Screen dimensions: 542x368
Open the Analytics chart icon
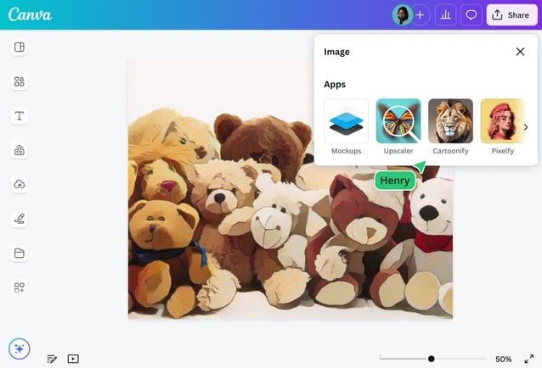pyautogui.click(x=446, y=15)
